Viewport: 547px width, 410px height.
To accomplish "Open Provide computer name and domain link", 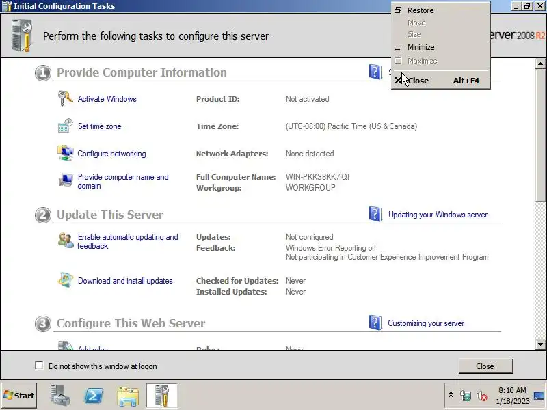I will pyautogui.click(x=123, y=181).
